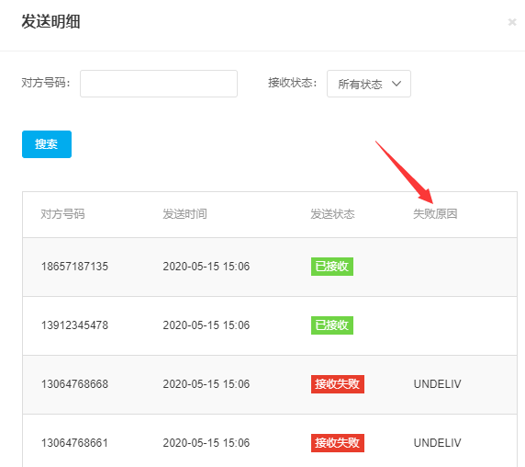
Task: Click the dropdown chevron arrow icon
Action: coord(397,84)
